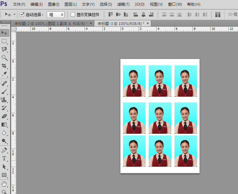
Task: Select the Rectangular Marquee tool
Action: 4,41
